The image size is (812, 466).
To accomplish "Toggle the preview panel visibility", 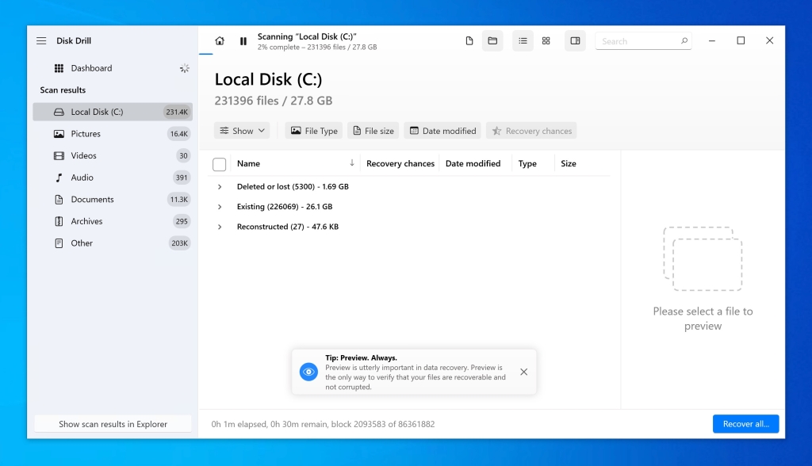I will tap(575, 40).
